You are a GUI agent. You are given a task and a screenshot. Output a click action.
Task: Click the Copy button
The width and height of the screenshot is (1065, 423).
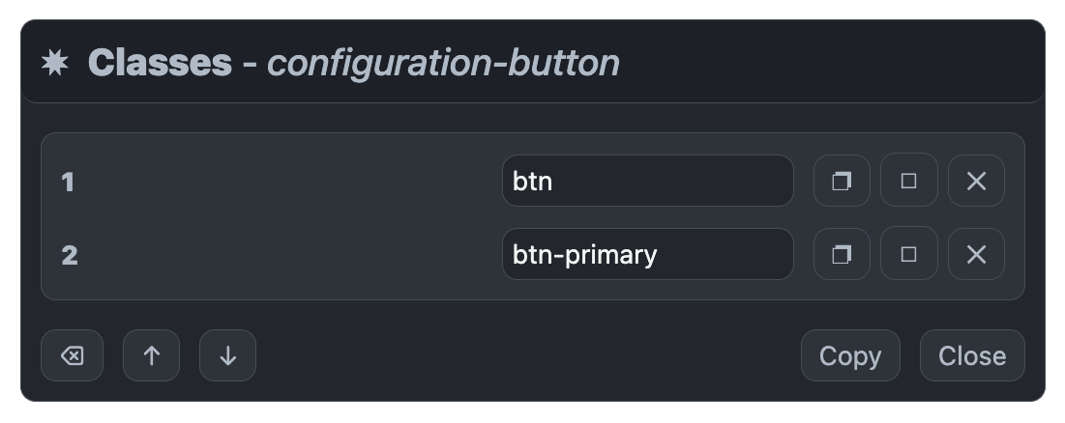tap(850, 355)
